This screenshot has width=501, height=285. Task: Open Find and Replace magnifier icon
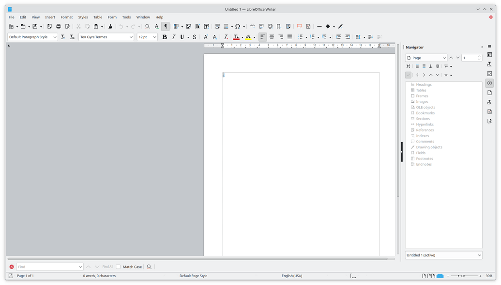[147, 27]
